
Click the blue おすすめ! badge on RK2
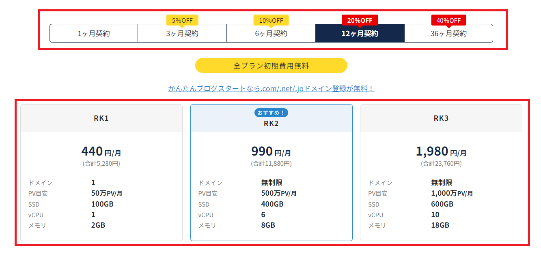click(271, 113)
